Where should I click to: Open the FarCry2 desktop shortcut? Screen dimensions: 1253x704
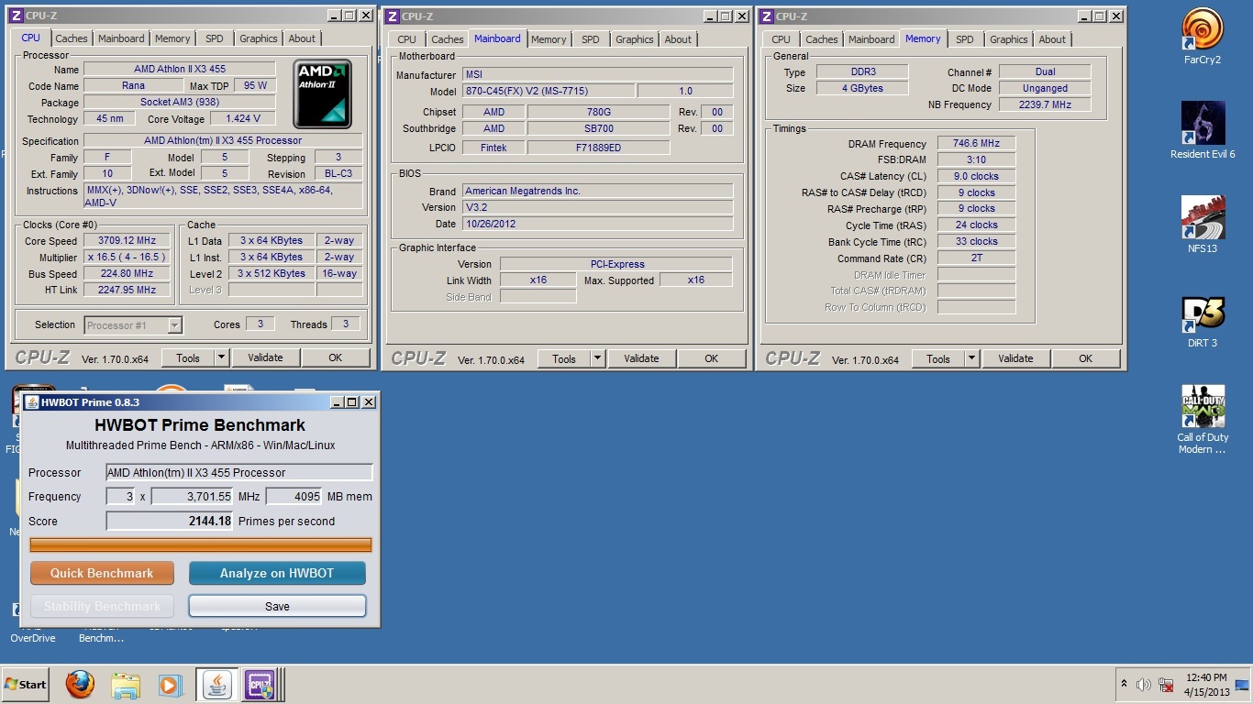(1203, 37)
